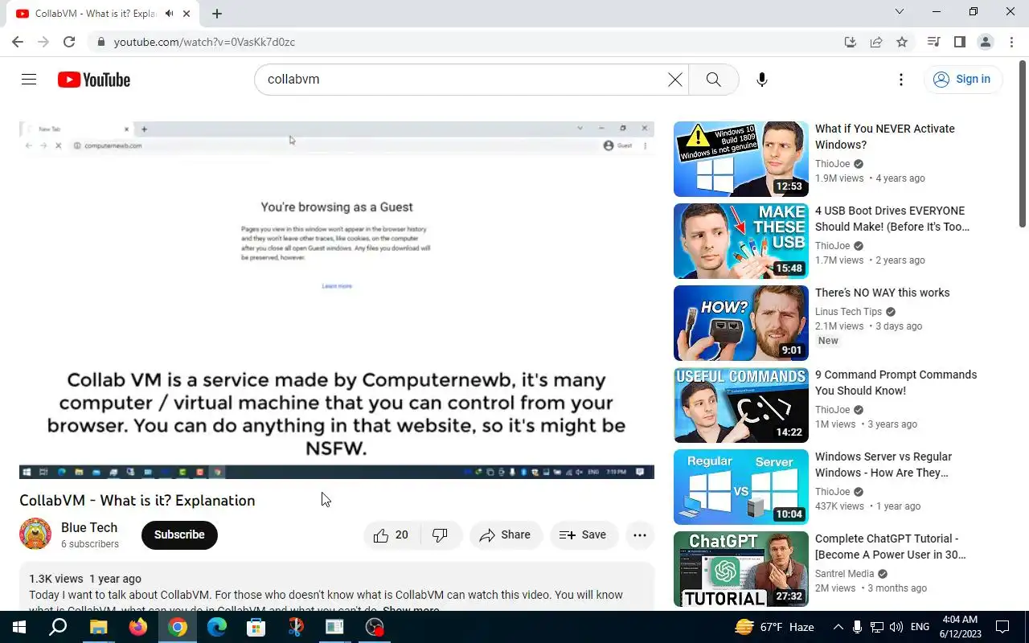Clear the collabvm search text
The width and height of the screenshot is (1029, 643).
point(675,80)
